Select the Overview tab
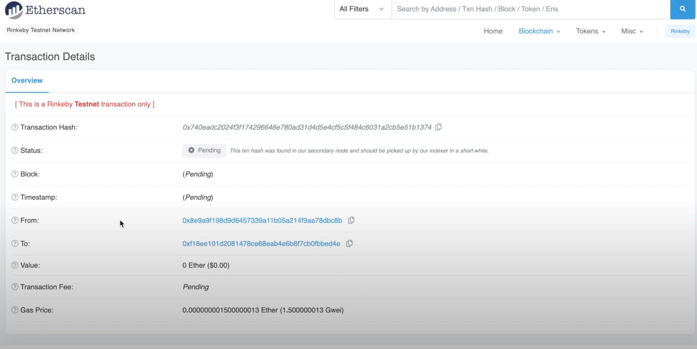This screenshot has height=349, width=697. pos(27,81)
